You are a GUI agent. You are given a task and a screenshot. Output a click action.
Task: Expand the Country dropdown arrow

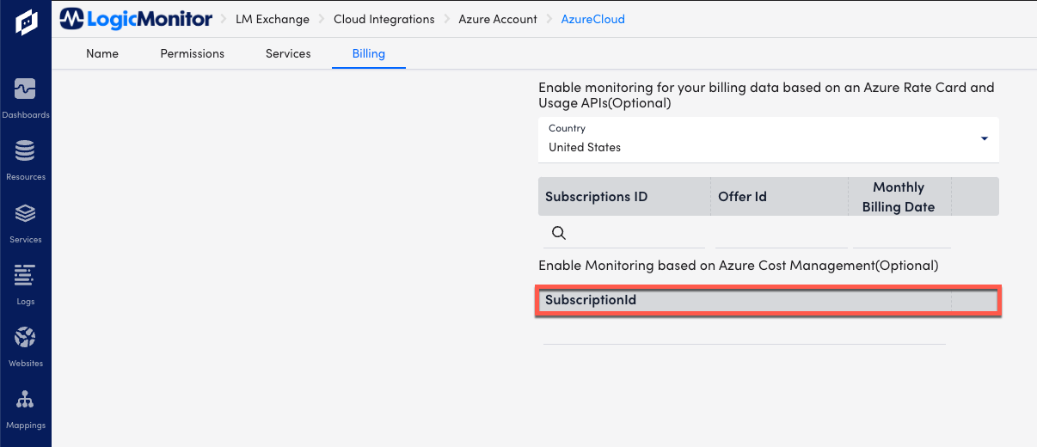click(x=984, y=139)
